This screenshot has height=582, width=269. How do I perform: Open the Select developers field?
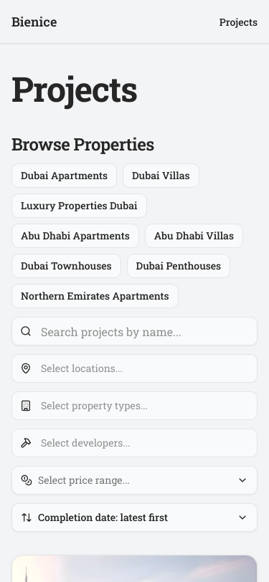pyautogui.click(x=135, y=443)
